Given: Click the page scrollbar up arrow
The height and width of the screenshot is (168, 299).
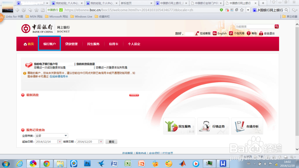Looking at the screenshot, I should click(297, 25).
